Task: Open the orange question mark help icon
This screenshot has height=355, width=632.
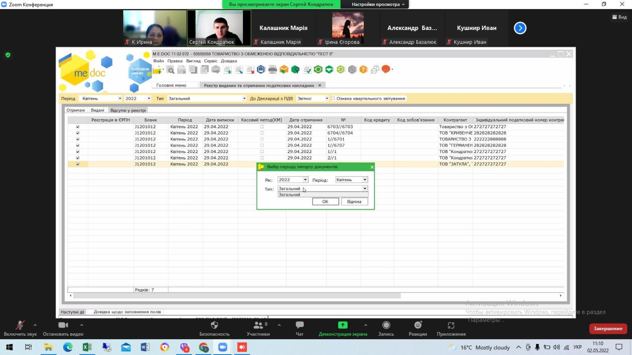Action: pos(363,69)
